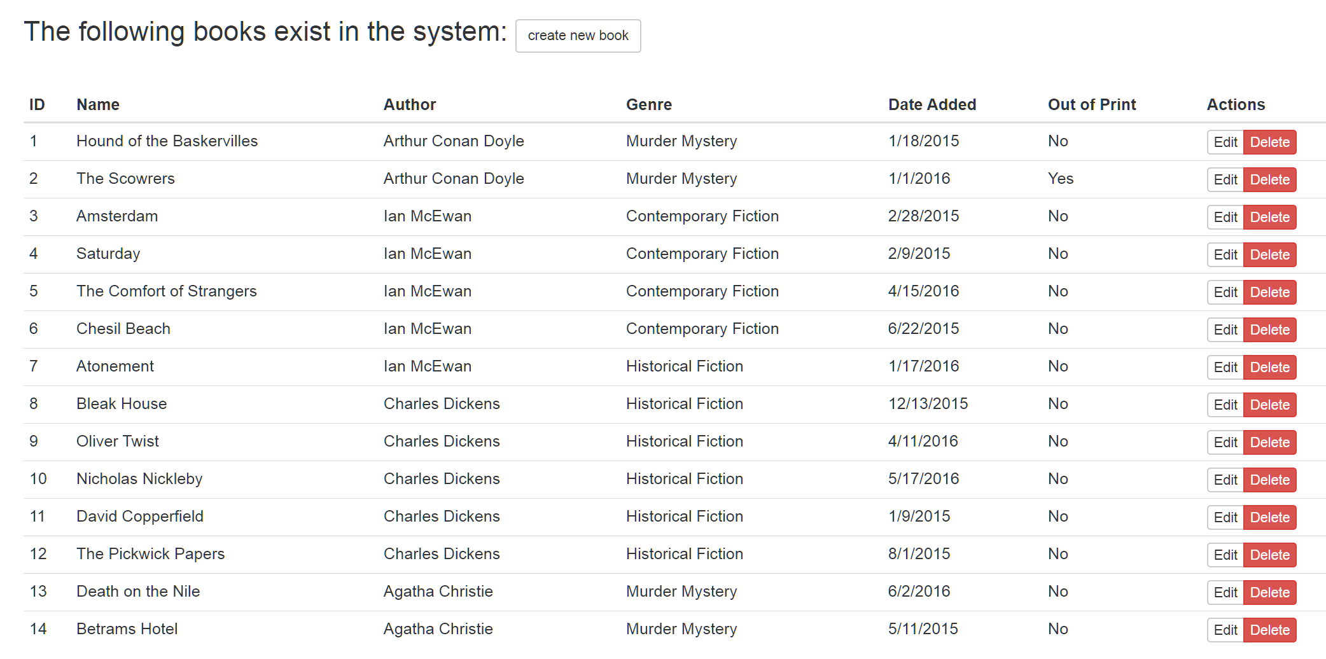The height and width of the screenshot is (659, 1326).
Task: Delete The Pickwick Papers
Action: point(1269,555)
